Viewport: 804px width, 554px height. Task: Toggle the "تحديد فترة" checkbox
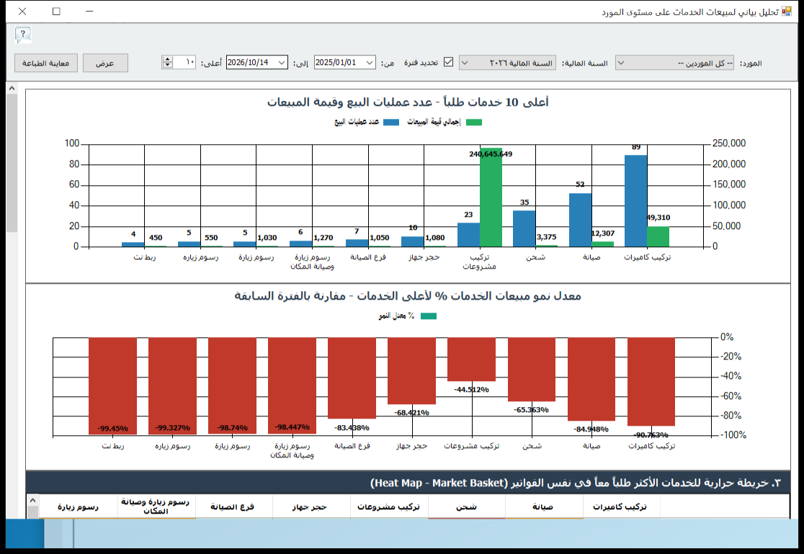click(x=449, y=62)
